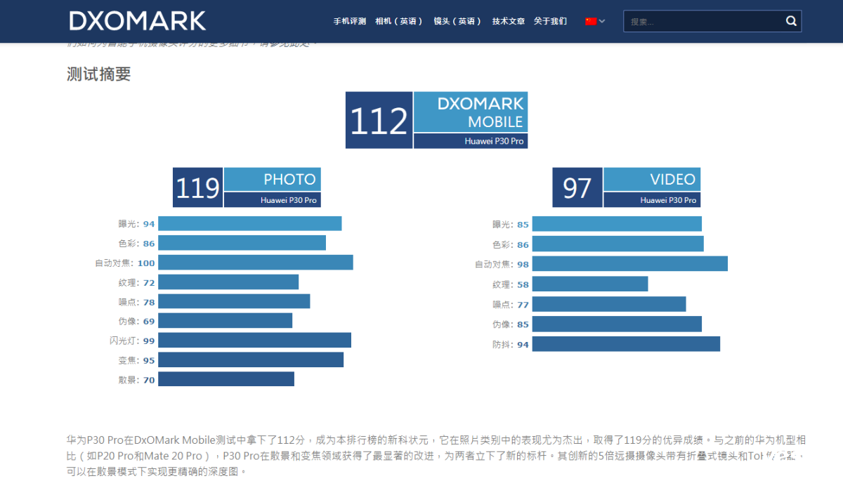843x488 pixels.
Task: Open the 手机评测 menu item
Action: 350,21
